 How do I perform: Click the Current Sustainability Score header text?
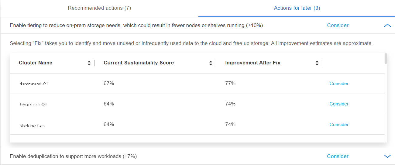139,63
